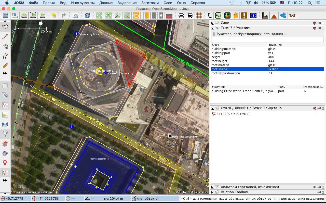Toggle the Filter panel funnel button
Image resolution: width=326 pixels, height=203 pixels.
pyautogui.click(x=5, y=134)
